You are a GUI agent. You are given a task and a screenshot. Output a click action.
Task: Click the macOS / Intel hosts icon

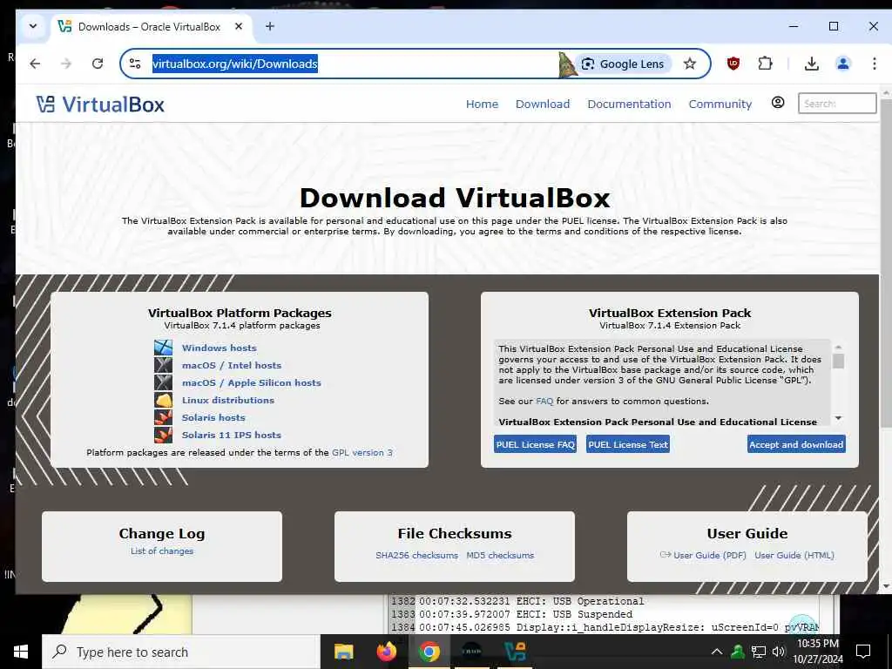163,365
